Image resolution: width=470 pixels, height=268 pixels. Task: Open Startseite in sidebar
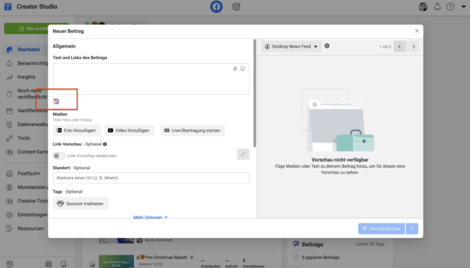coord(28,49)
